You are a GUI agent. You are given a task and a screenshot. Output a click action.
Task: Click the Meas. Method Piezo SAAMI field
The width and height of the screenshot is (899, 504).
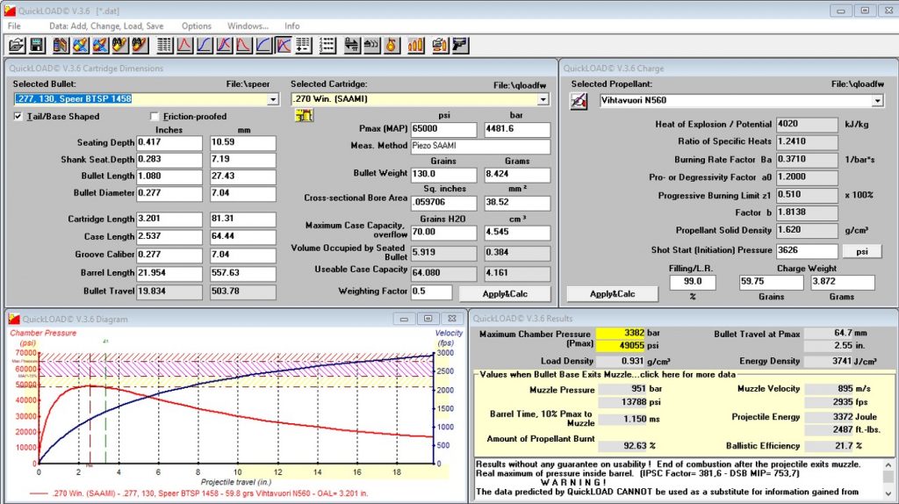pos(480,147)
